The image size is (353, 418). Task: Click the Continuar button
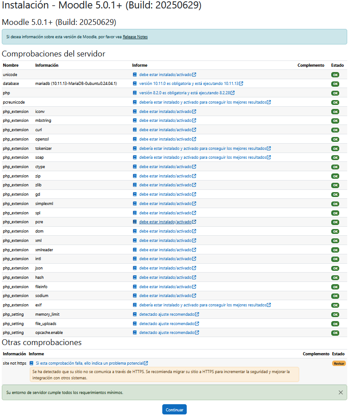click(x=174, y=410)
